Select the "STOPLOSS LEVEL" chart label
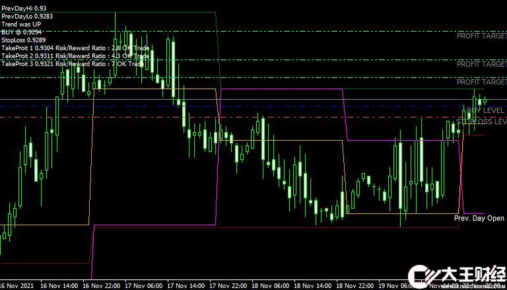507x290 pixels. point(481,122)
